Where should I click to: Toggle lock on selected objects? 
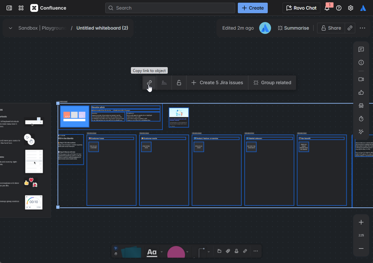point(179,83)
